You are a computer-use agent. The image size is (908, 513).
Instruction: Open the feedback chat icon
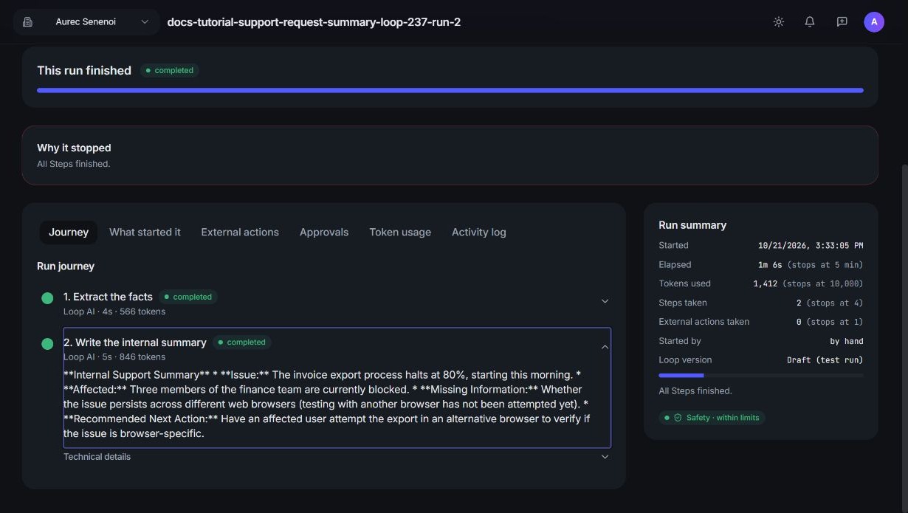[842, 22]
